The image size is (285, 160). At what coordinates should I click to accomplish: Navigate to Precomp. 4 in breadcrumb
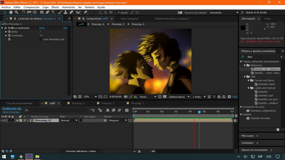coord(138,24)
